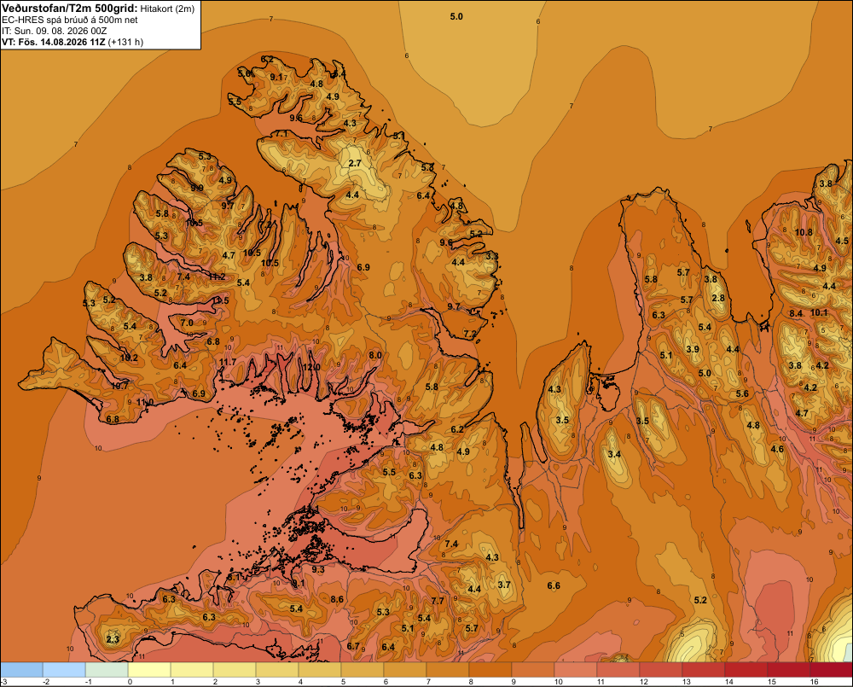Screen dimensions: 853x687
Task: Select the line 'EC-HRES spá brúuð á 500m net'
Action: (x=70, y=20)
